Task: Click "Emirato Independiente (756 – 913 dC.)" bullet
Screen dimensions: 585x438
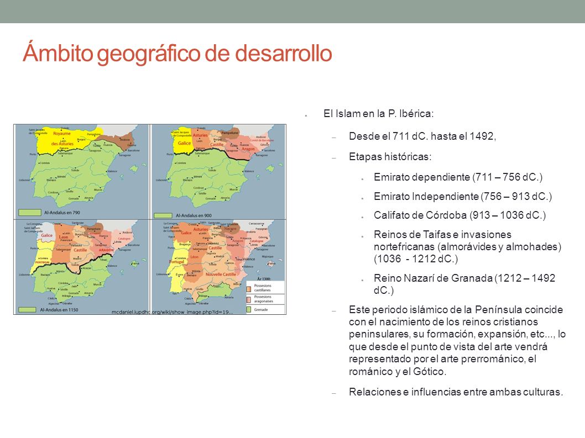Action: [463, 197]
